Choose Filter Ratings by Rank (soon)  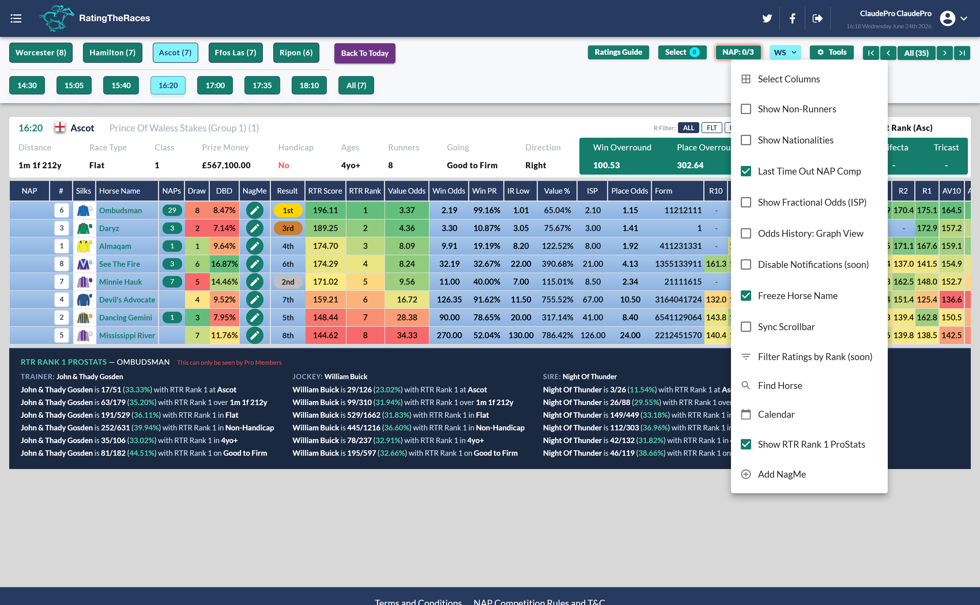[809, 357]
